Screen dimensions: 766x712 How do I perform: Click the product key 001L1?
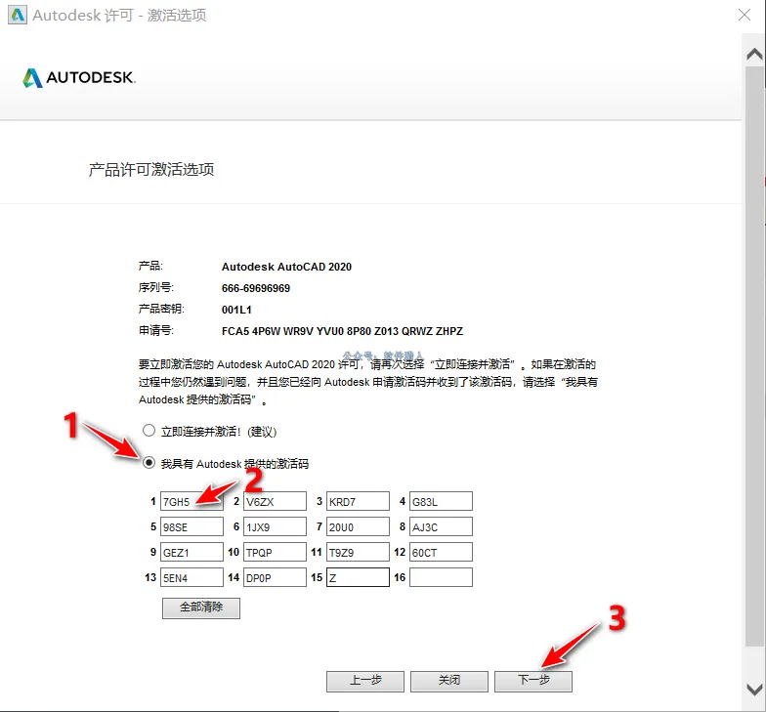coord(236,310)
